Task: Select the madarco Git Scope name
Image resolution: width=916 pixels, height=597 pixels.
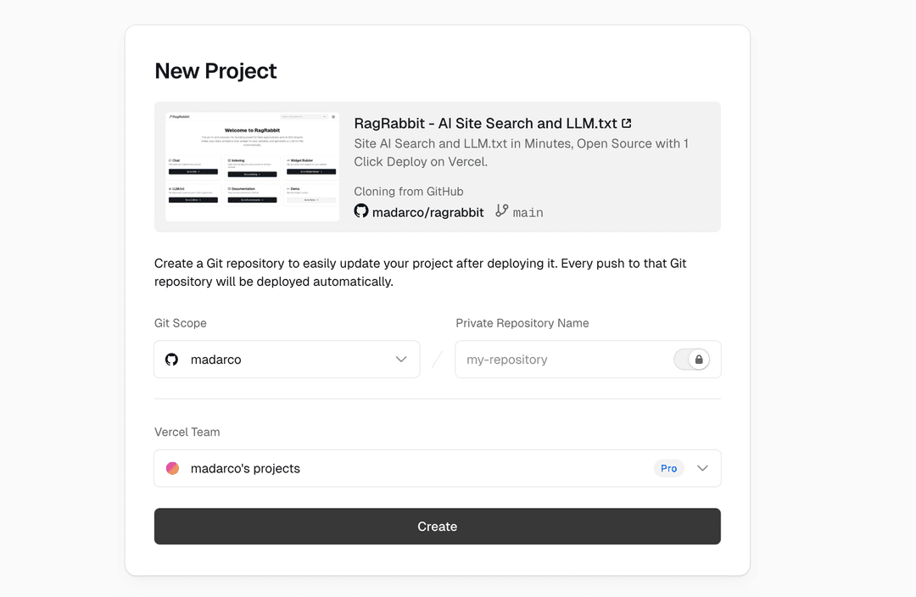Action: click(216, 360)
